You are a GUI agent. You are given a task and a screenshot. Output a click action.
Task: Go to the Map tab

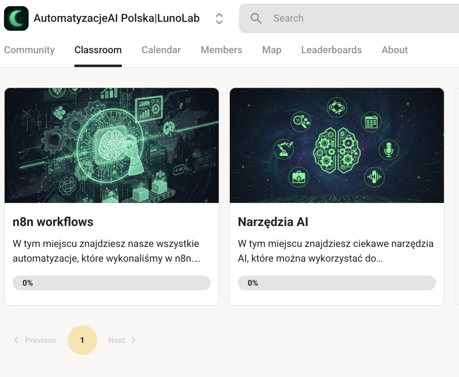pos(272,50)
